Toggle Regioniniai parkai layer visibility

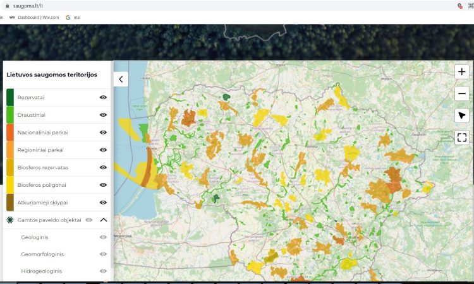[x=103, y=150]
